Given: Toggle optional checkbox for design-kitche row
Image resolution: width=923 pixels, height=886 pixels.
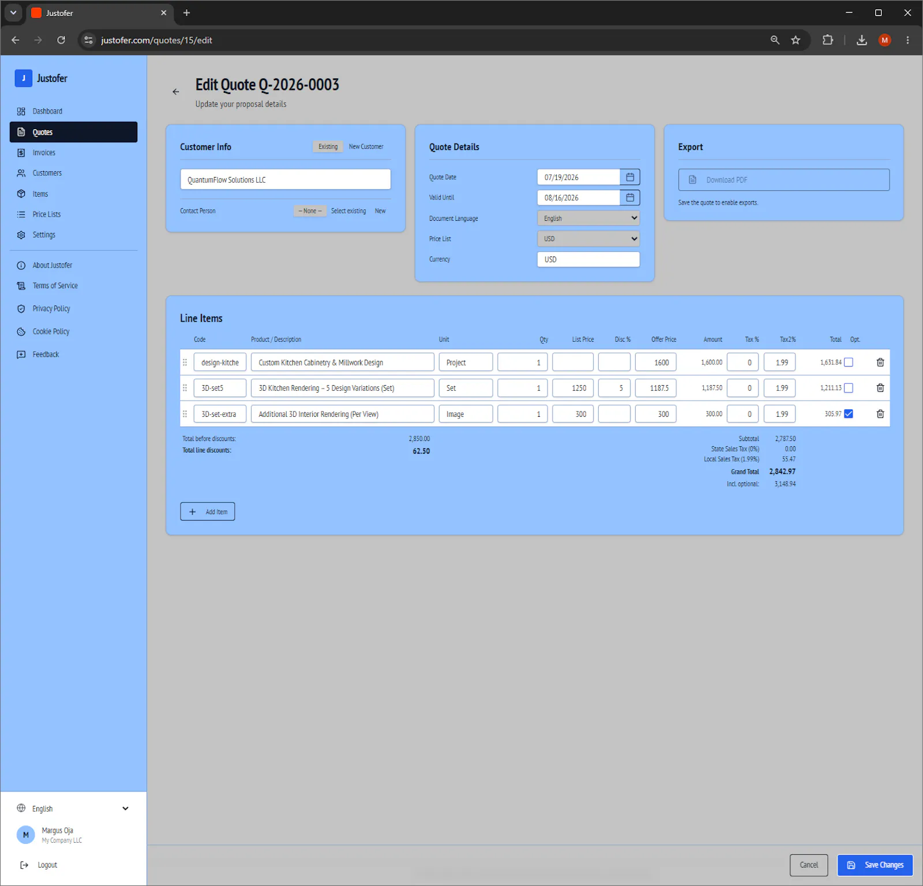Looking at the screenshot, I should click(849, 363).
